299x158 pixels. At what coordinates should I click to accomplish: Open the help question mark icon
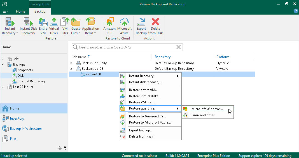296,11
